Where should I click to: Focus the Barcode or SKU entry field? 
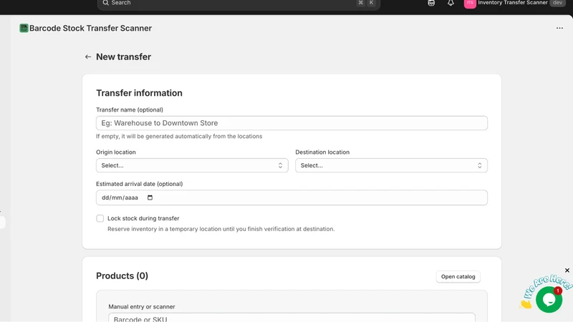292,318
